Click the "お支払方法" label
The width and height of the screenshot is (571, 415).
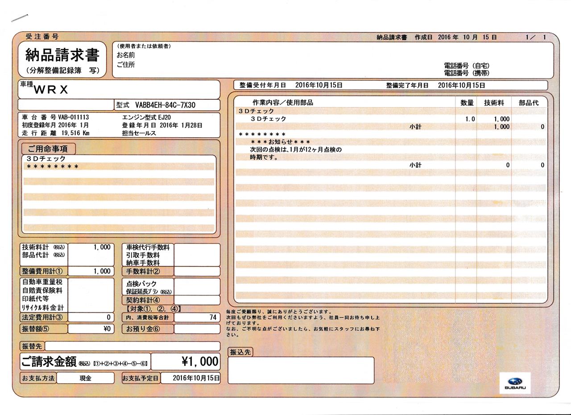tap(38, 378)
